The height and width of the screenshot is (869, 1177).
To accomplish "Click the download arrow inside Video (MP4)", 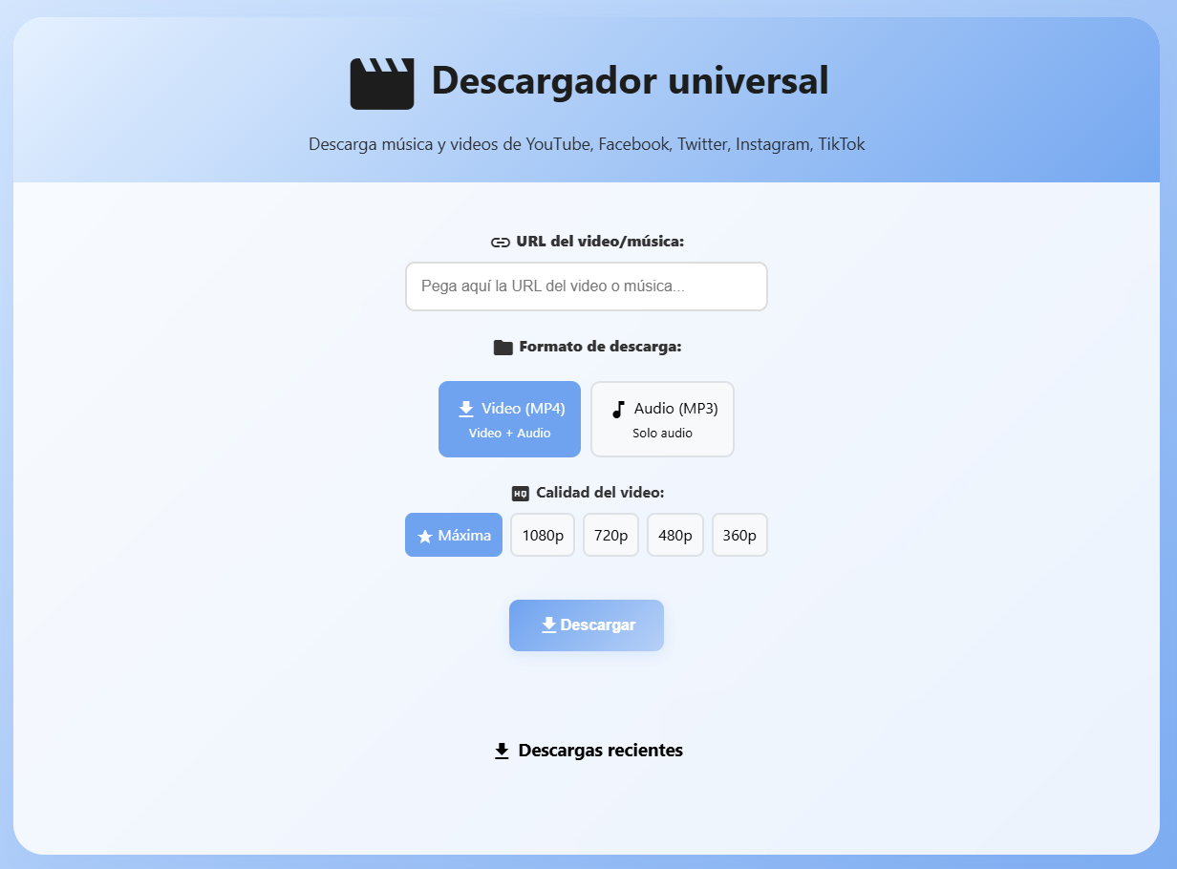I will click(465, 408).
